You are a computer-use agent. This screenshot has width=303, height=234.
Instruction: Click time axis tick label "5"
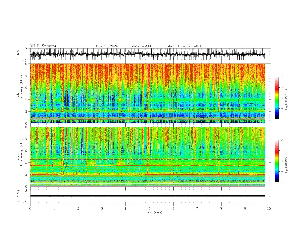click(x=150, y=208)
